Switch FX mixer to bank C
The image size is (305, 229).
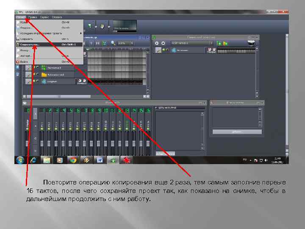click(36, 138)
